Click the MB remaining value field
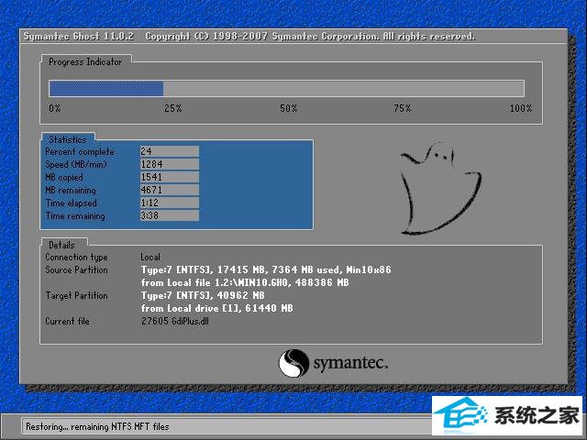Screen dimensions: 587x440 pos(169,190)
